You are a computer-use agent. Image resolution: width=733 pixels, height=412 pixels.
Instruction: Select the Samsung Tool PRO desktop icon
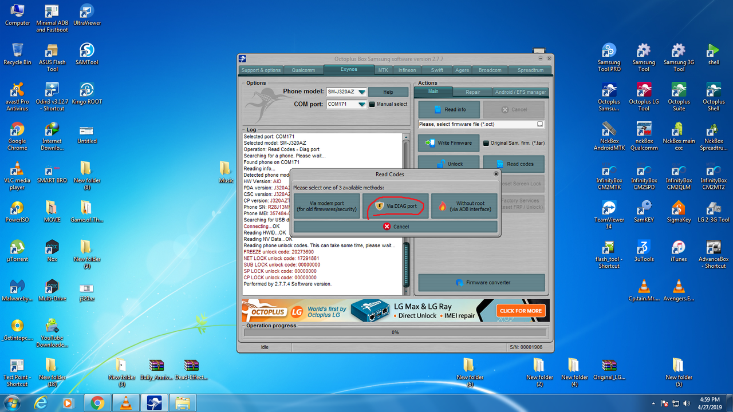pyautogui.click(x=609, y=57)
